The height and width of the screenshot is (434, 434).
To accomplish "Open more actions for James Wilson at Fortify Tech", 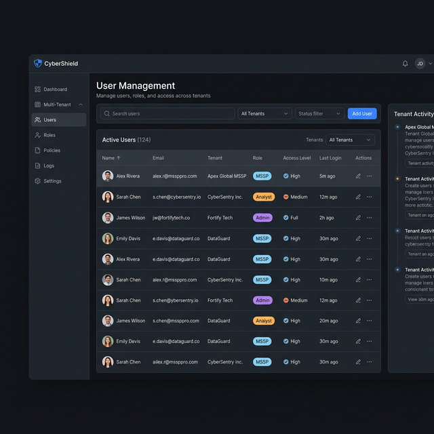I will (x=369, y=218).
